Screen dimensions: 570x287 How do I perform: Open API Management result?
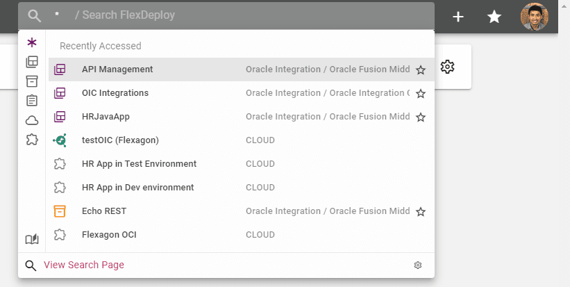pos(242,69)
